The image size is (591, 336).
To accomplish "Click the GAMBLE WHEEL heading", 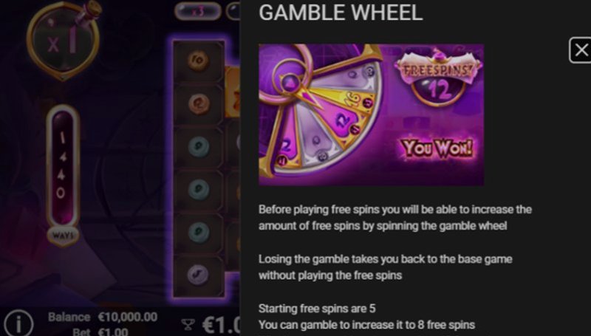I will click(x=341, y=13).
